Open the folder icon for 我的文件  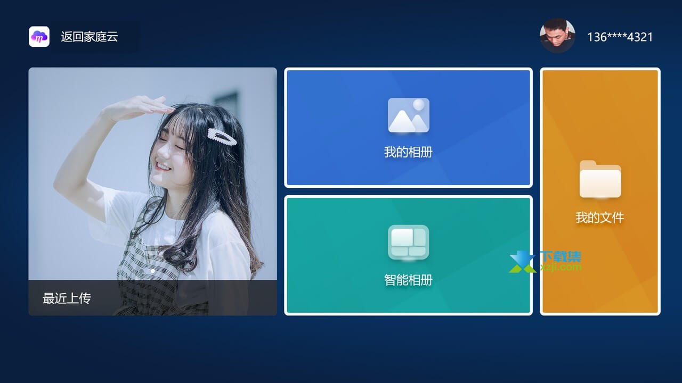[x=600, y=179]
